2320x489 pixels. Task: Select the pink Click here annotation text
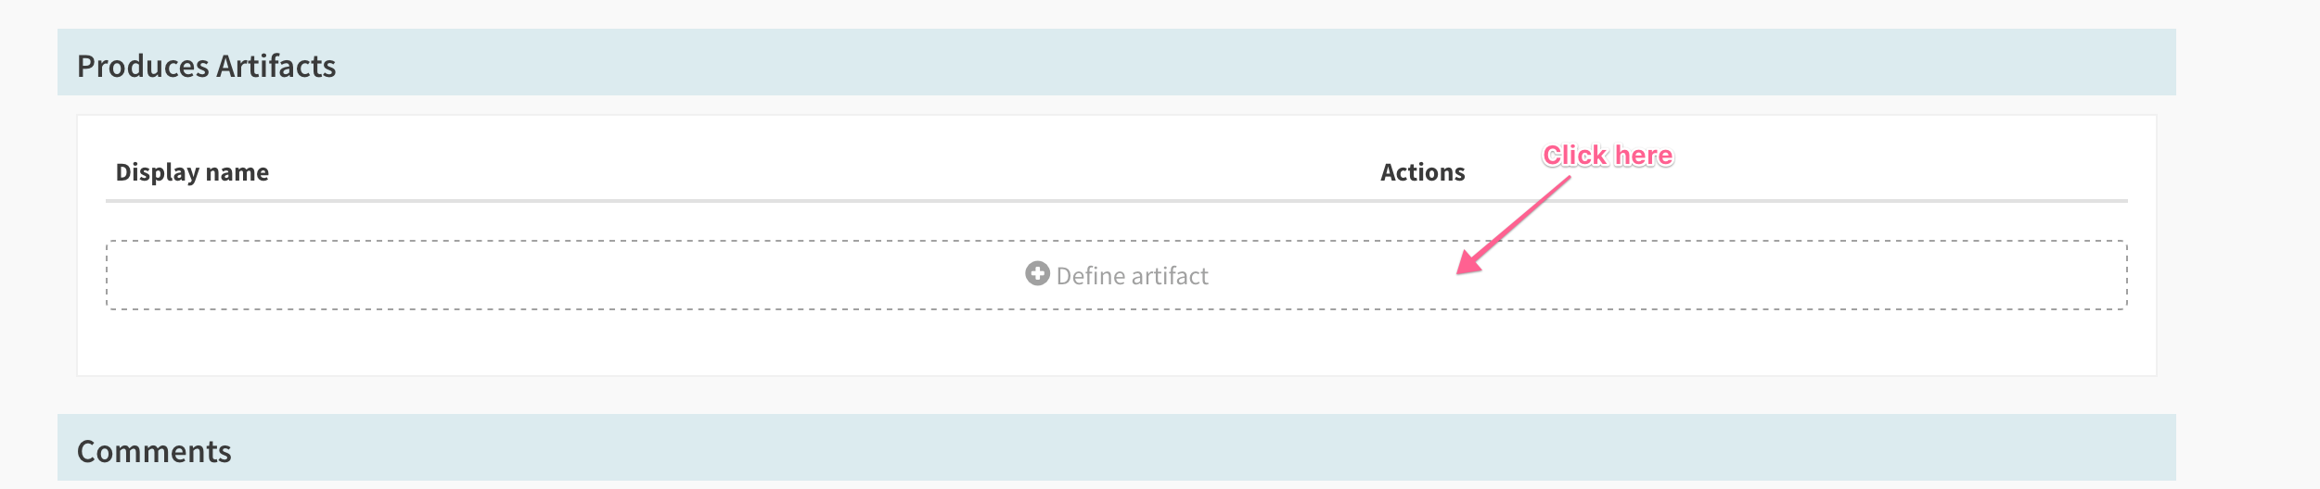(x=1608, y=156)
